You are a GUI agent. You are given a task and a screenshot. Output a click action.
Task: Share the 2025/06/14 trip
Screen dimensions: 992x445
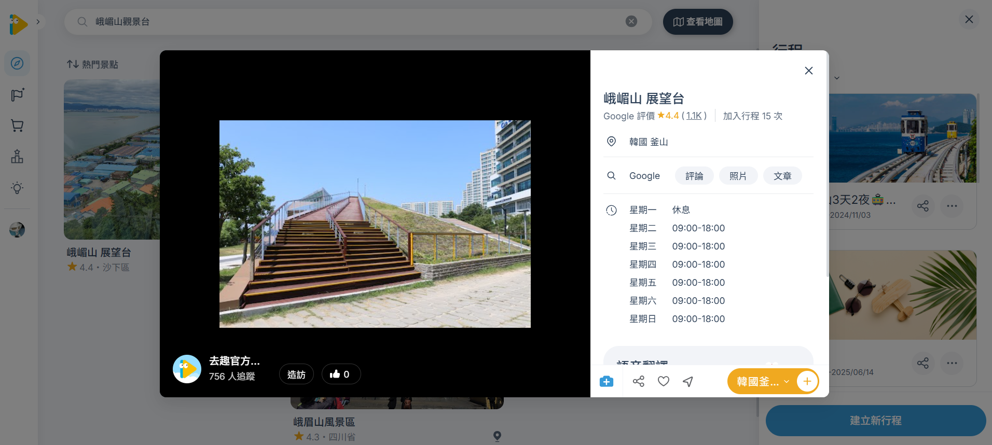[x=923, y=363]
